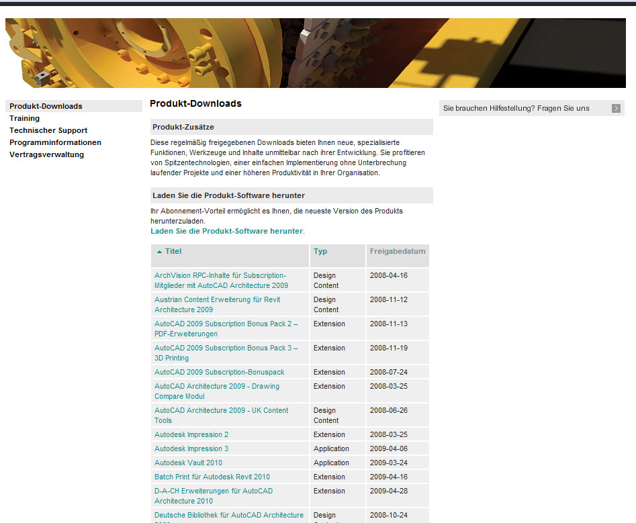Open AutoCAD Architecture 2009 UK Content Tools
This screenshot has height=523, width=636.
point(221,415)
